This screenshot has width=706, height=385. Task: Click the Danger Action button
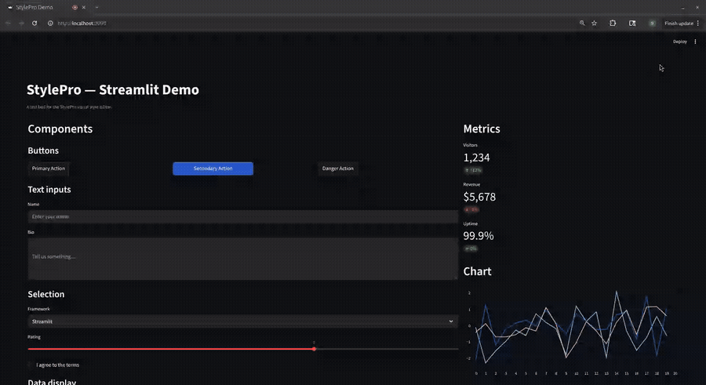tap(337, 169)
